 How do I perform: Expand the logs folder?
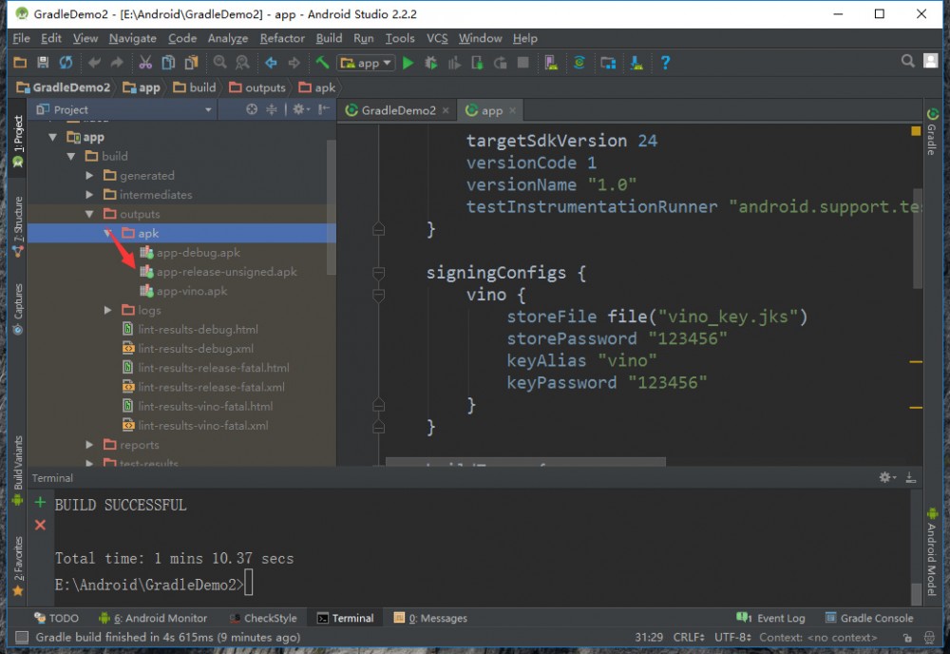tap(106, 310)
